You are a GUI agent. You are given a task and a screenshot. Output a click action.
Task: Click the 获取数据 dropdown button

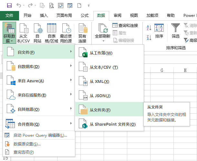[9, 33]
